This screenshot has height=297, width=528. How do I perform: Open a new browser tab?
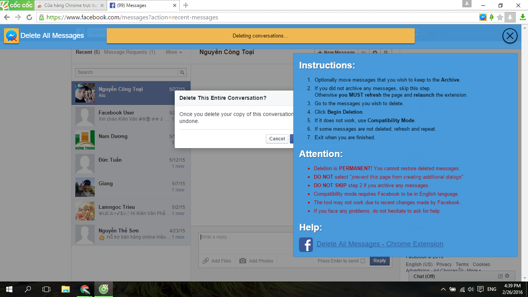pyautogui.click(x=186, y=5)
